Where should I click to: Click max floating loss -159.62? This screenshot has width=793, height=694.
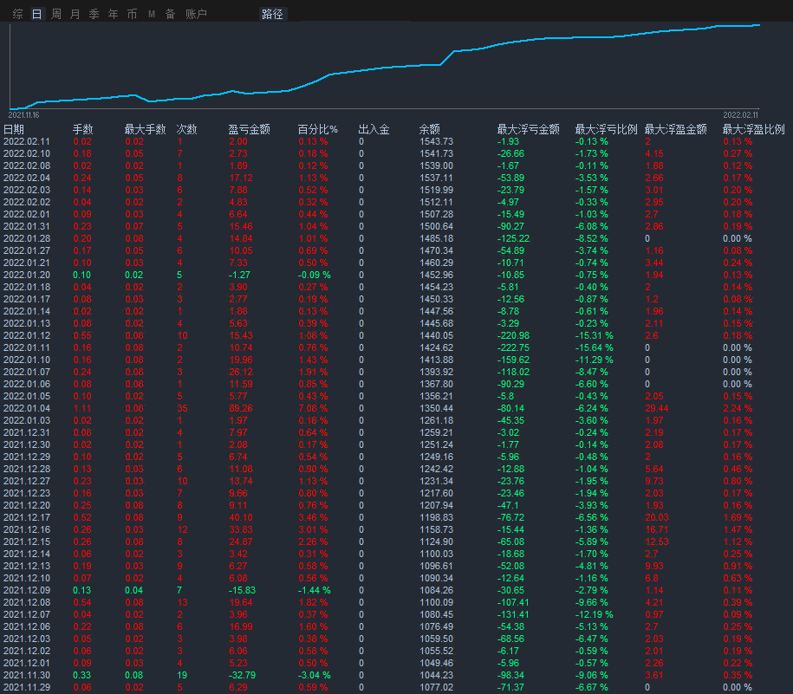(x=513, y=360)
